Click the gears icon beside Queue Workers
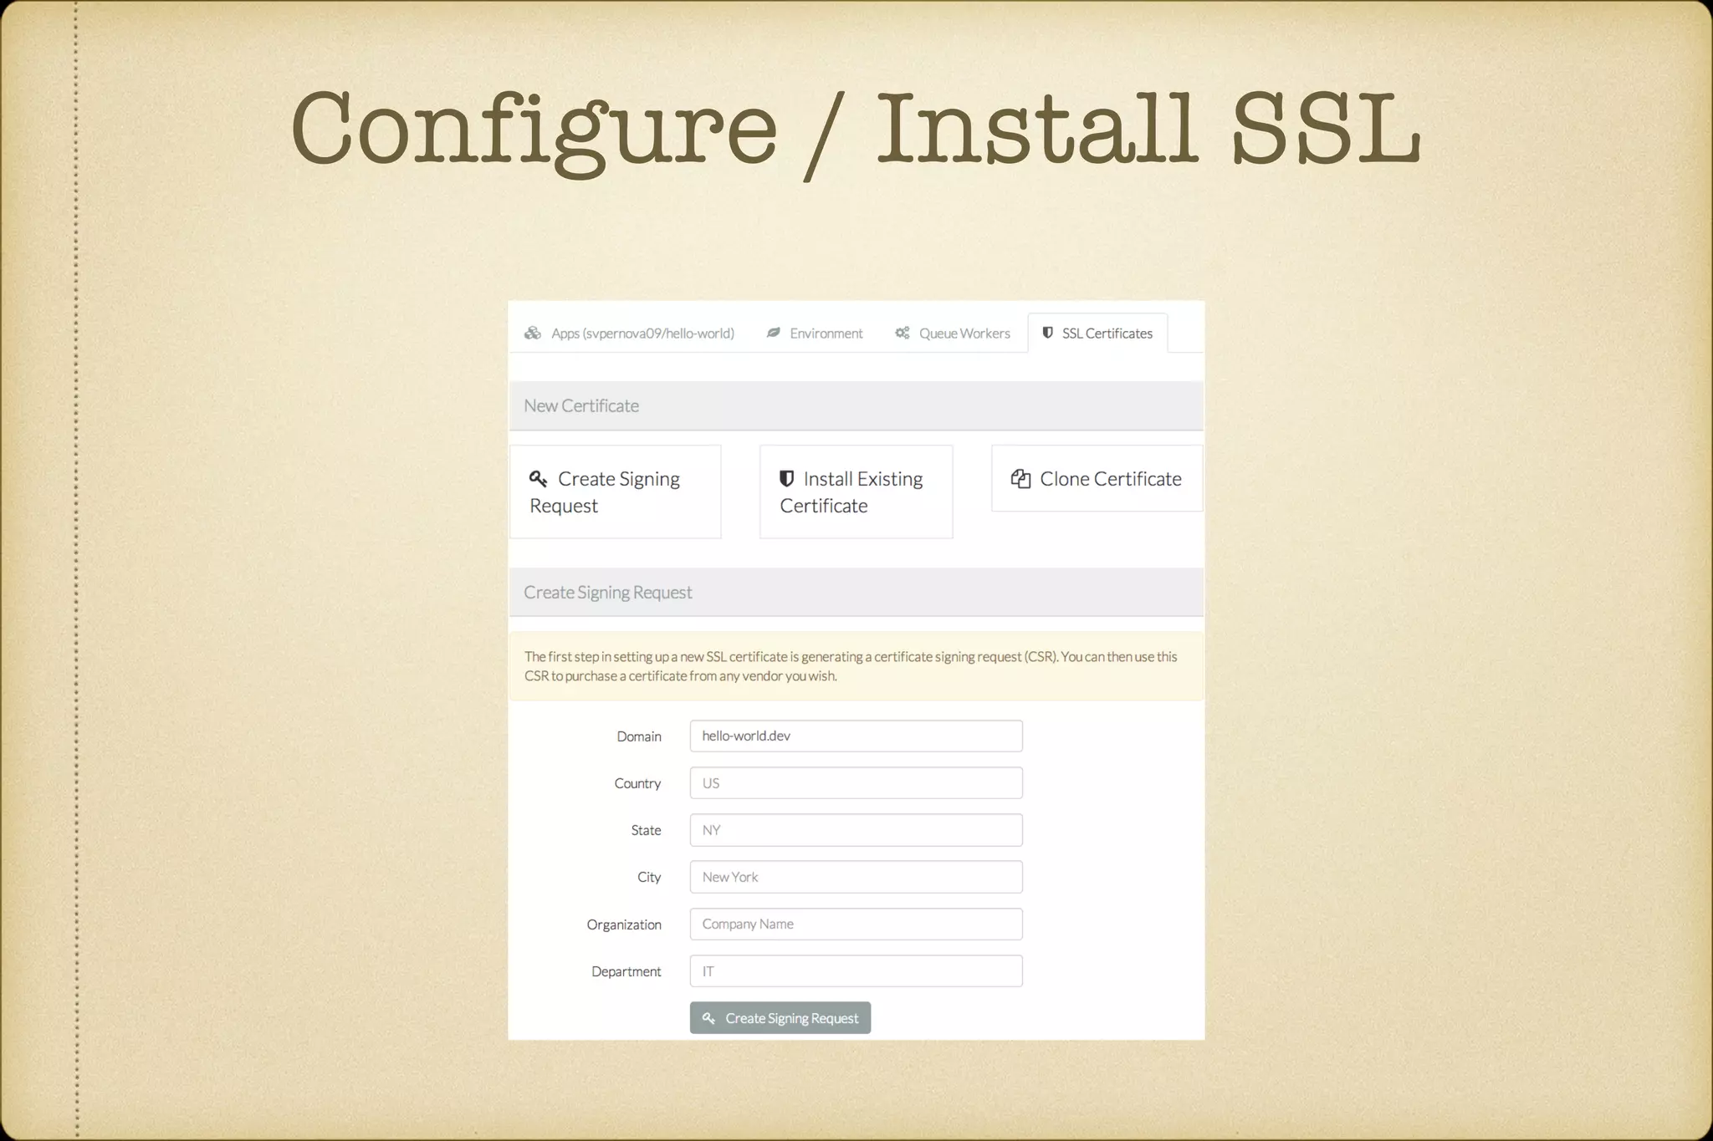 [x=903, y=333]
